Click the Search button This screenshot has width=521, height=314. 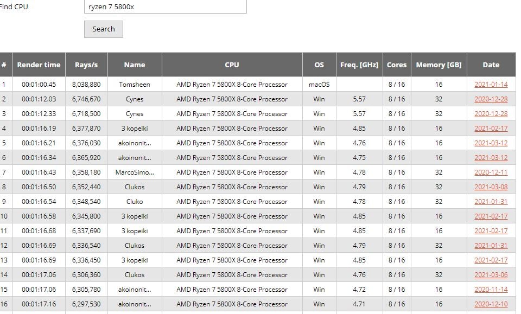(x=103, y=29)
